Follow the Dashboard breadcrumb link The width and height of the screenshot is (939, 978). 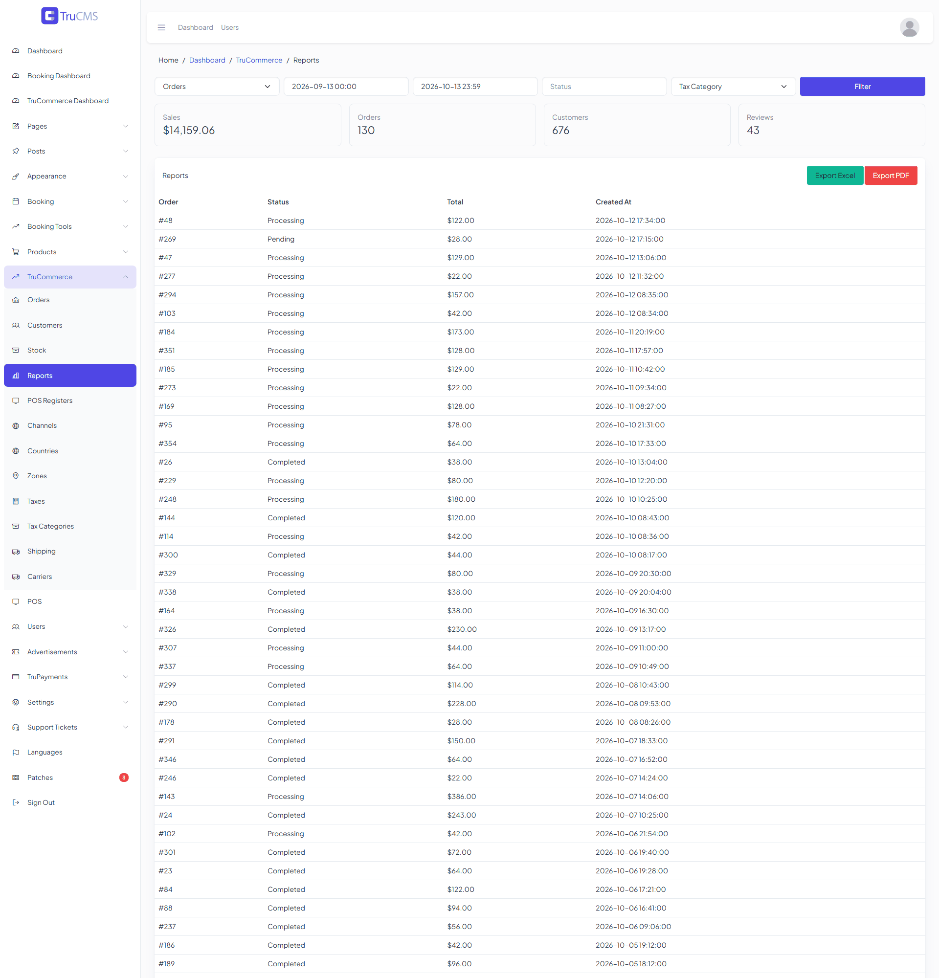point(207,60)
